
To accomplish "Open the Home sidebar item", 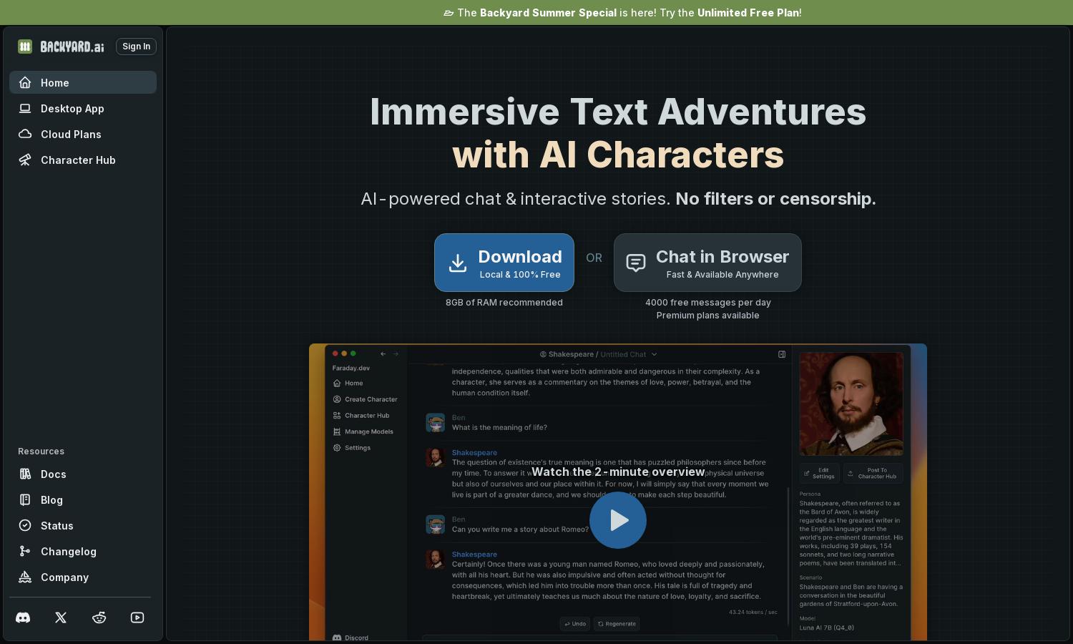I will click(x=83, y=82).
